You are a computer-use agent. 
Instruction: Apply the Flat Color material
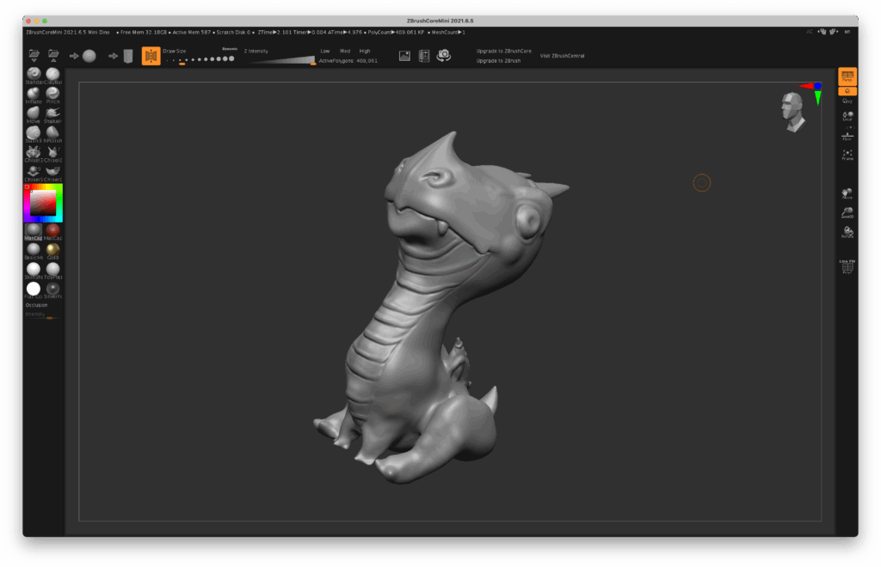pyautogui.click(x=34, y=290)
